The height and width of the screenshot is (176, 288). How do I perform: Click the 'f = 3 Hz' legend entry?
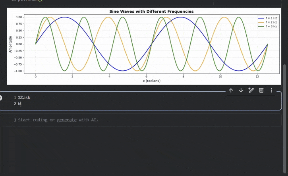[267, 27]
